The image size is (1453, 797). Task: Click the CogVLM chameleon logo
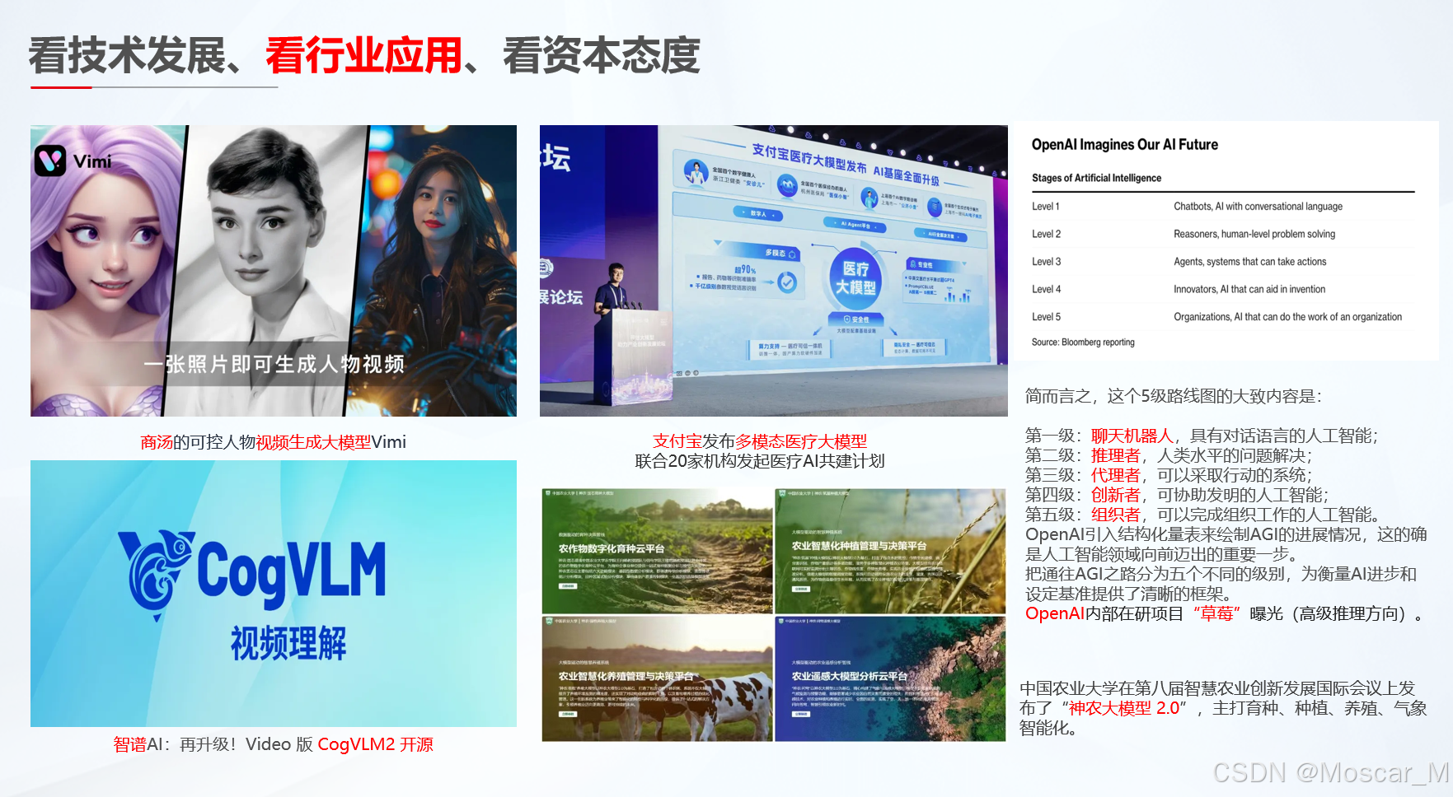point(155,575)
